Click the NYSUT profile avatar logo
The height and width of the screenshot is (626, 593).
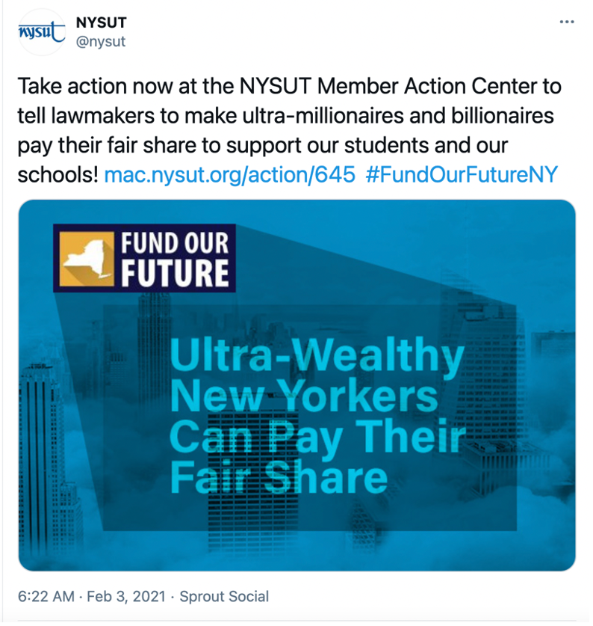[x=42, y=32]
